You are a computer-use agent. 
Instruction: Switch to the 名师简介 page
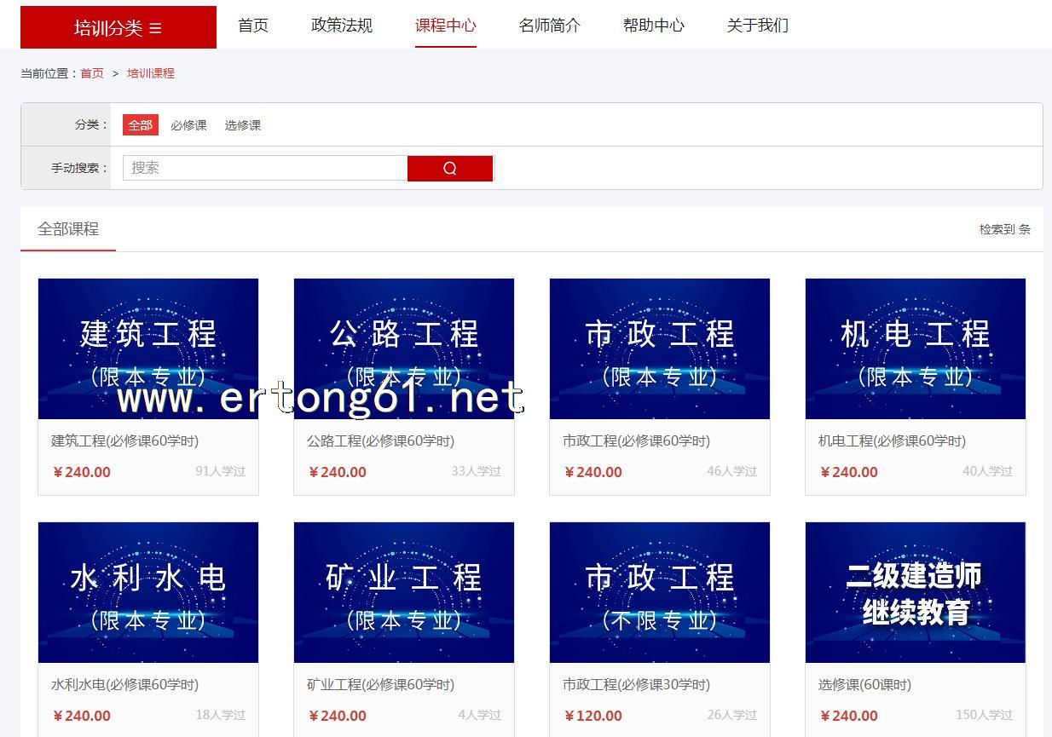coord(549,26)
